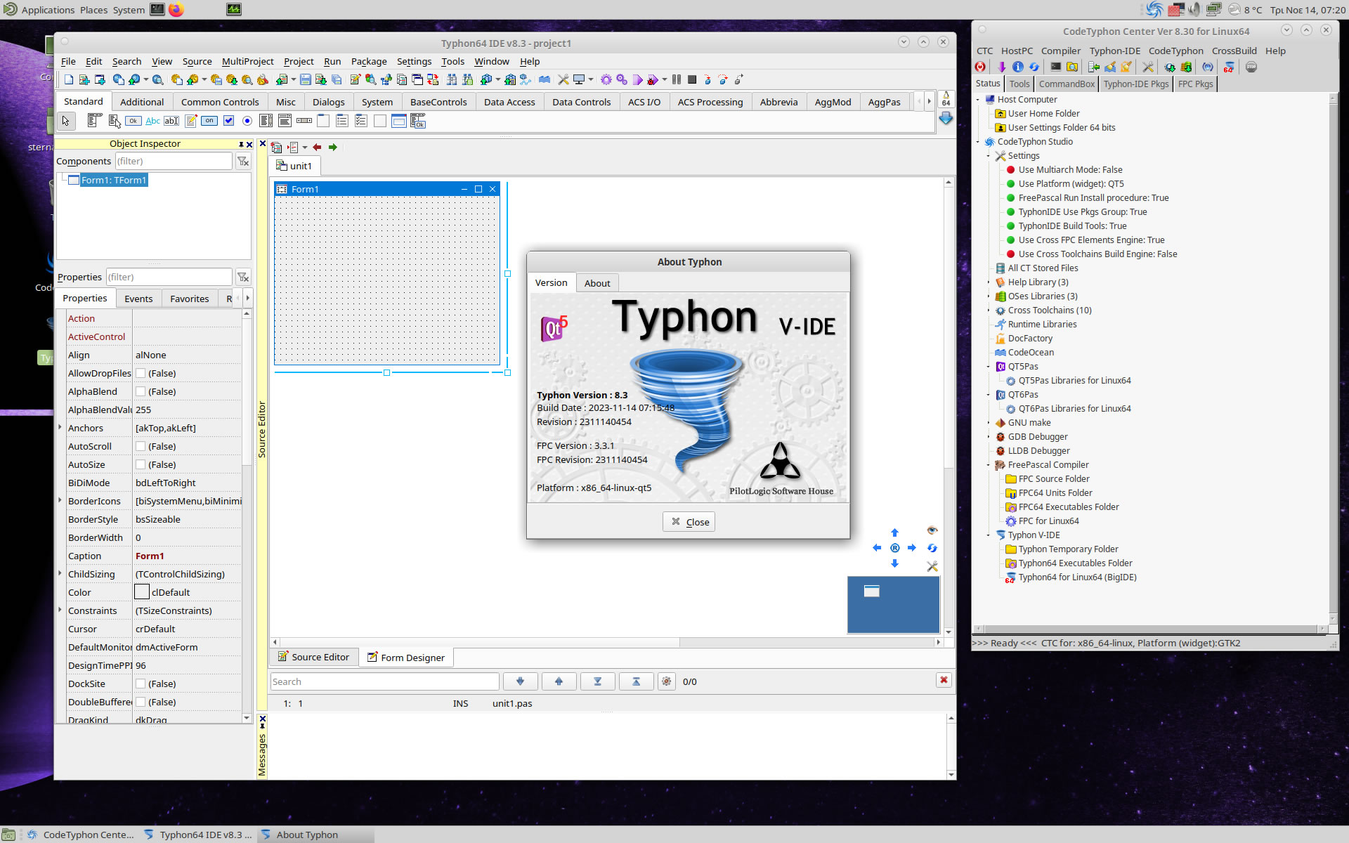The image size is (1349, 843).
Task: Click the Run (purple play) toolbar icon
Action: (637, 79)
